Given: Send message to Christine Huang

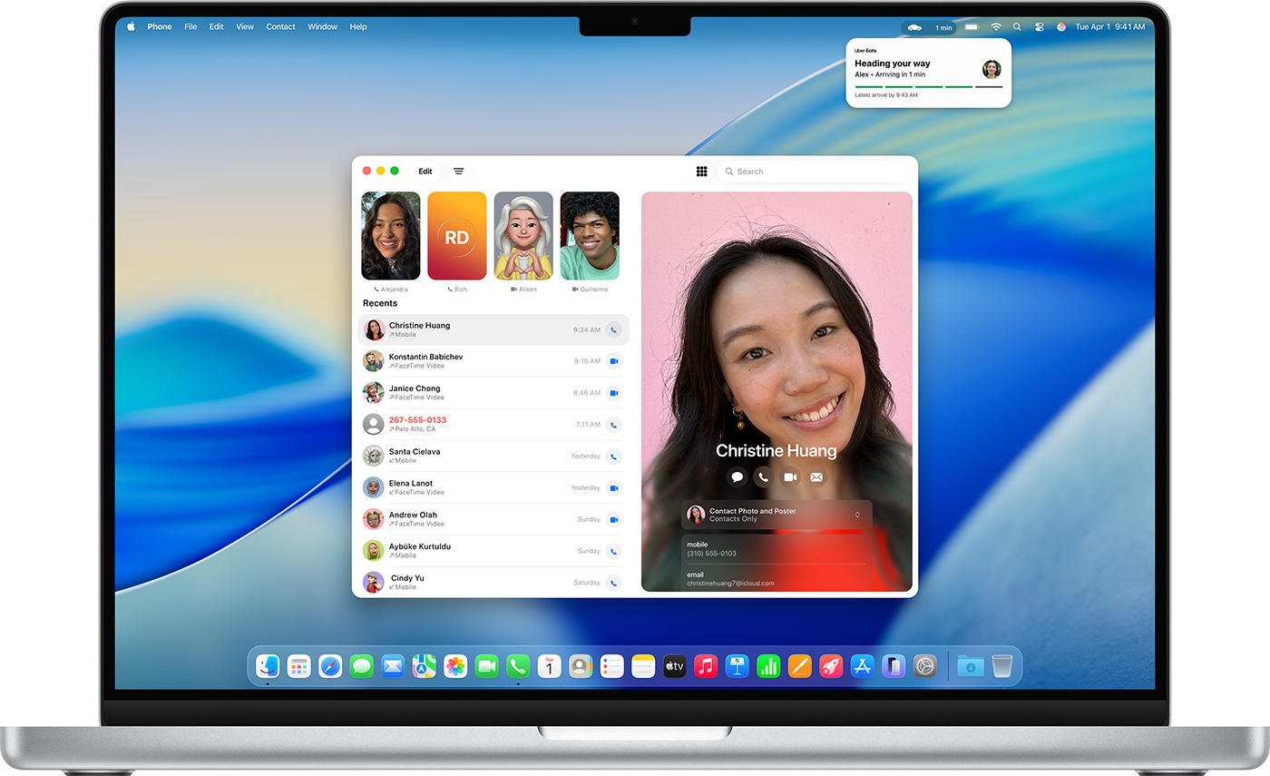Looking at the screenshot, I should tap(738, 477).
